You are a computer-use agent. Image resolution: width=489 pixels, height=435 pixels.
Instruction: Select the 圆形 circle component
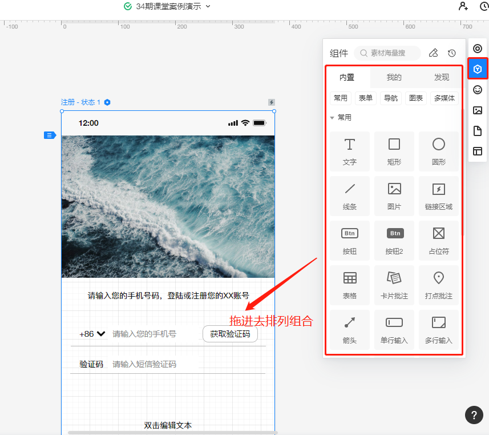(438, 151)
